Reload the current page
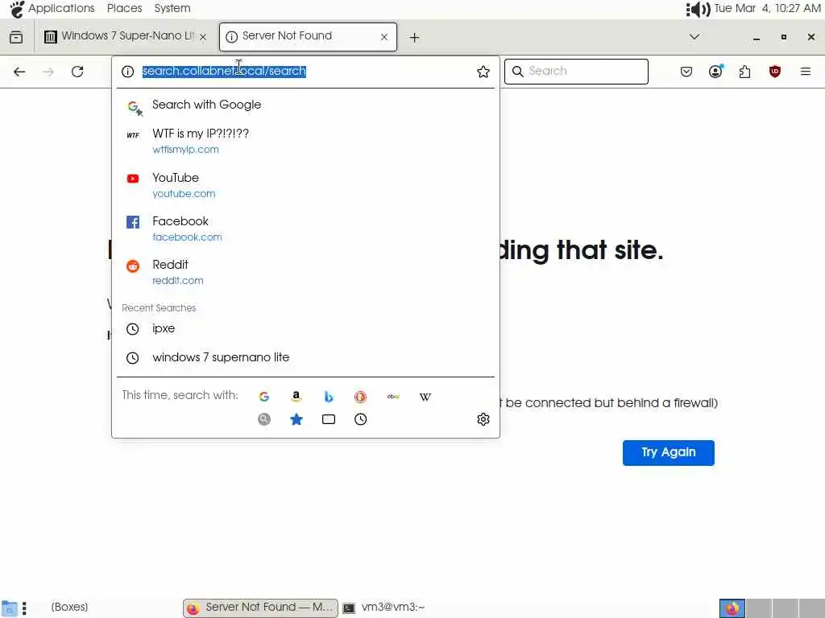This screenshot has width=825, height=618. tap(77, 72)
